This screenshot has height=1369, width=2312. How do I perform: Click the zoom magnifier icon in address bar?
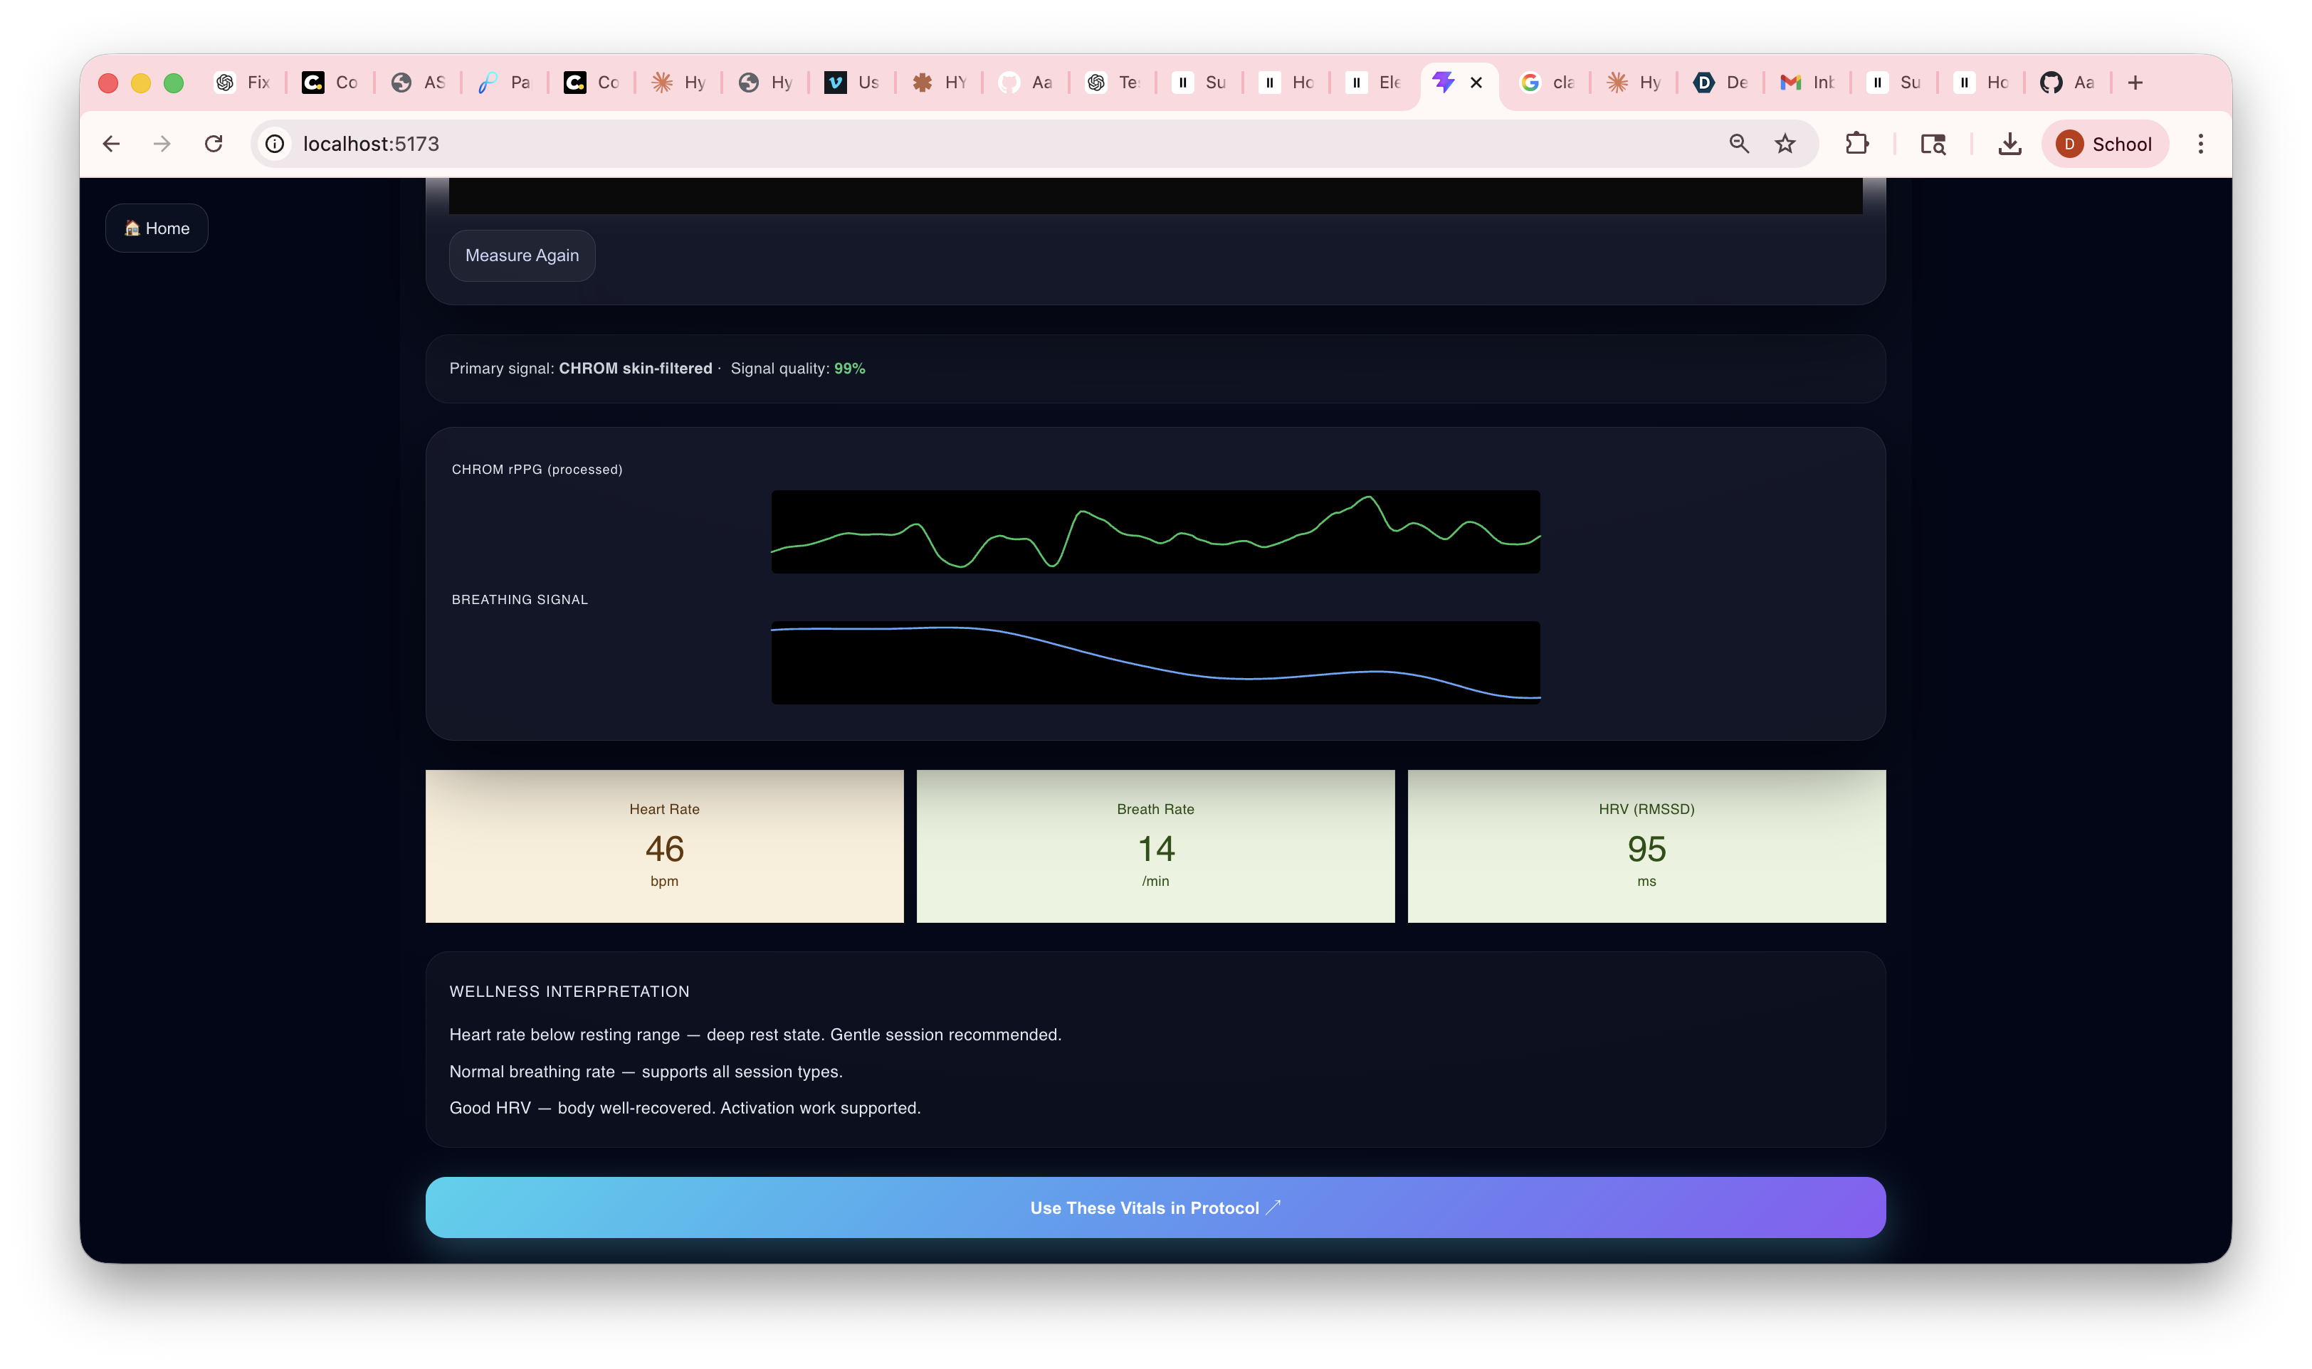1739,144
